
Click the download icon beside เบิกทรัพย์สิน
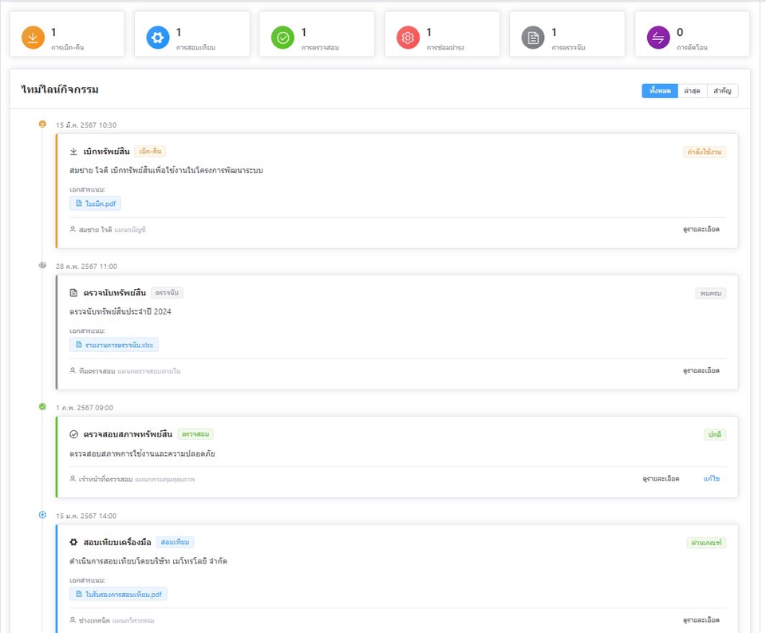pyautogui.click(x=74, y=151)
